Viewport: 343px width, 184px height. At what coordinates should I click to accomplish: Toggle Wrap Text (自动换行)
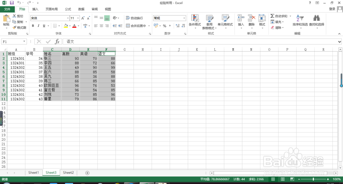(134, 18)
